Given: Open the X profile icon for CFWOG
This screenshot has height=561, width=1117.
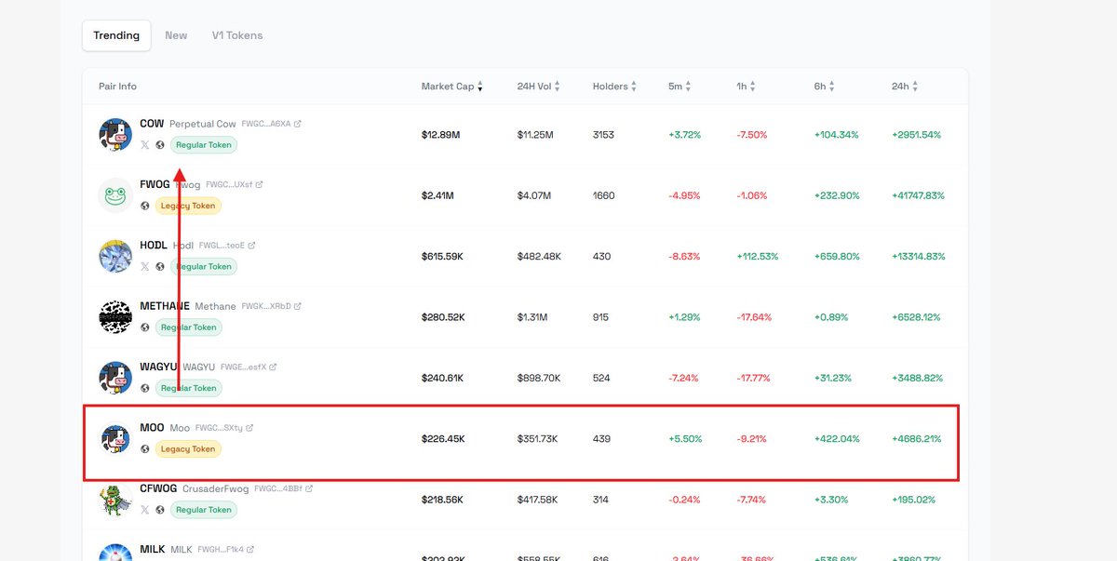Looking at the screenshot, I should click(x=144, y=510).
